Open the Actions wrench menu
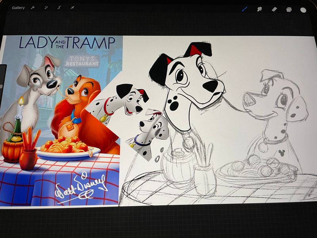This screenshot has width=317, height=238. tap(33, 8)
